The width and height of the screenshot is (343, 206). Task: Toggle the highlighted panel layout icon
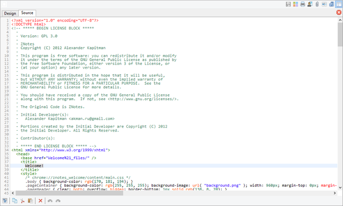tap(339, 4)
